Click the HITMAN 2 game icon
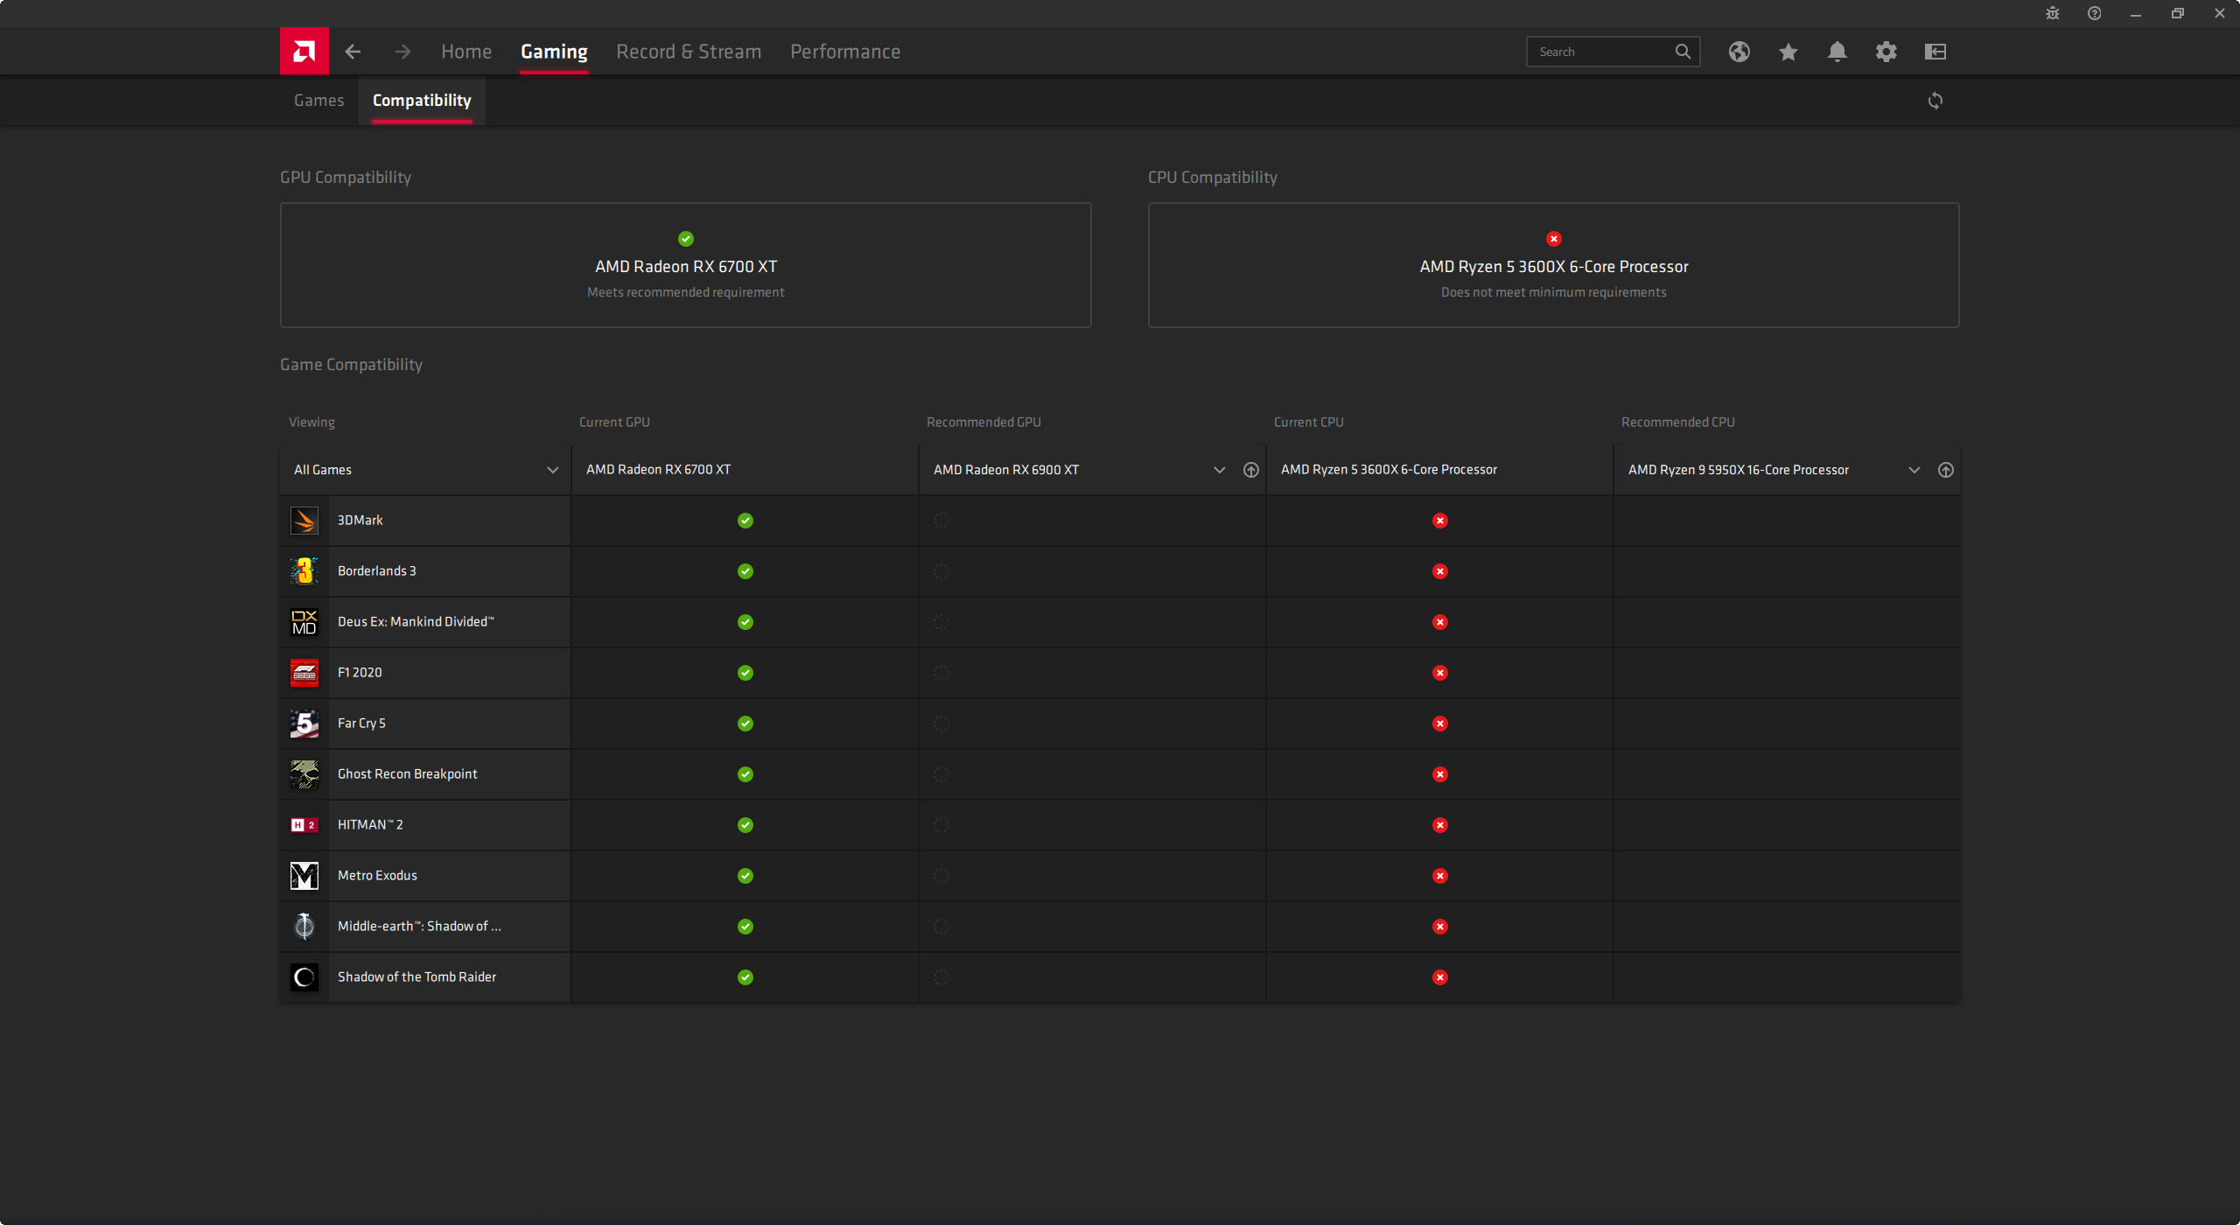 point(304,825)
